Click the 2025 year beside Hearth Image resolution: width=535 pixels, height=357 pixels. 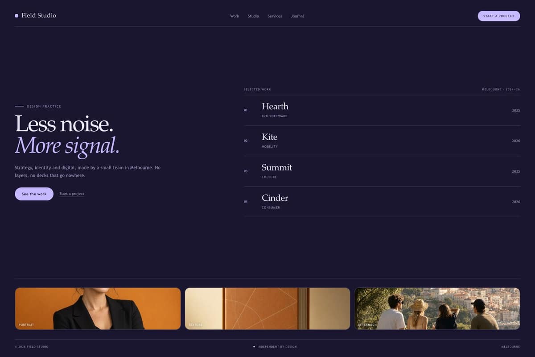[516, 110]
